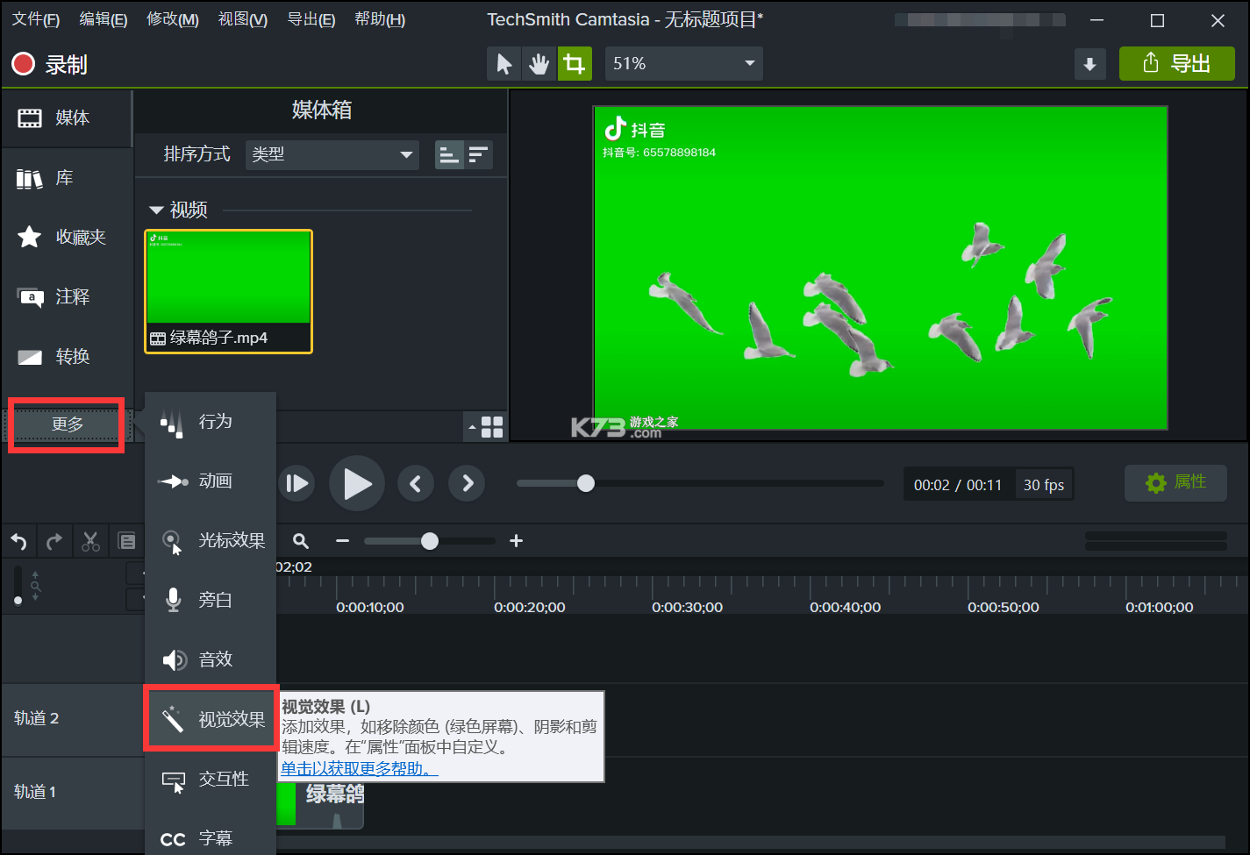The height and width of the screenshot is (855, 1250).
Task: Click the 单击以获取更多帮助 help link
Action: tap(359, 768)
